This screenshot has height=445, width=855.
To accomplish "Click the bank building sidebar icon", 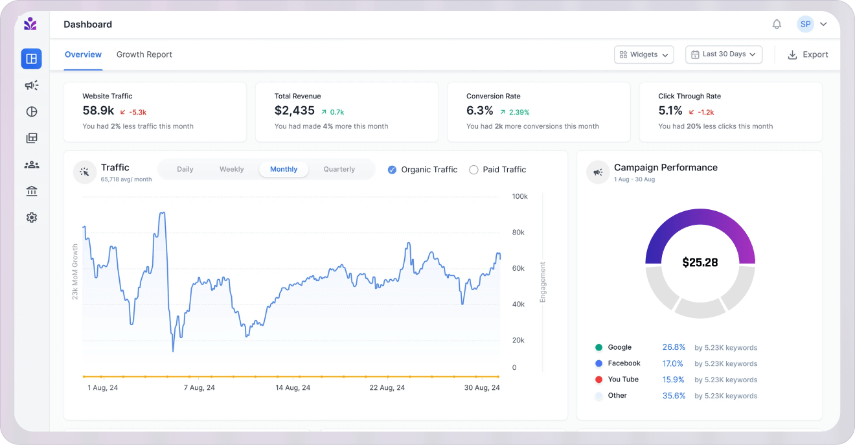I will point(31,191).
